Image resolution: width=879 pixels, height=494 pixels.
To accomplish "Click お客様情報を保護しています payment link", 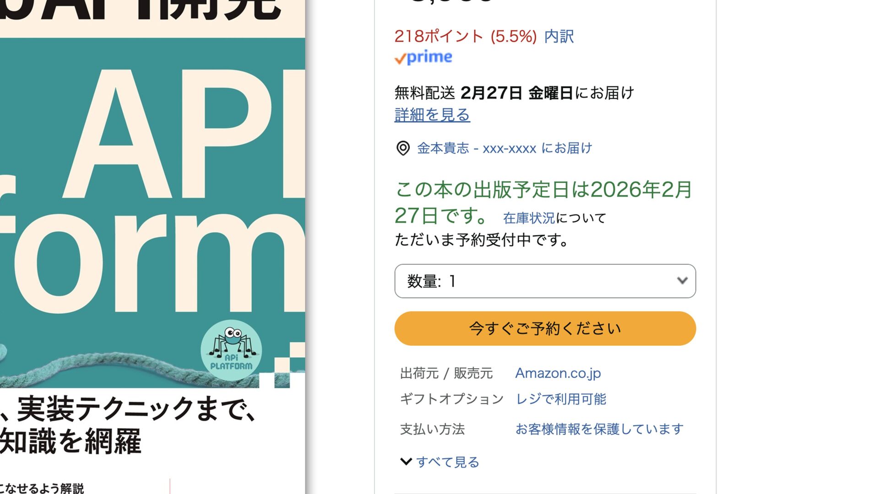I will 600,429.
